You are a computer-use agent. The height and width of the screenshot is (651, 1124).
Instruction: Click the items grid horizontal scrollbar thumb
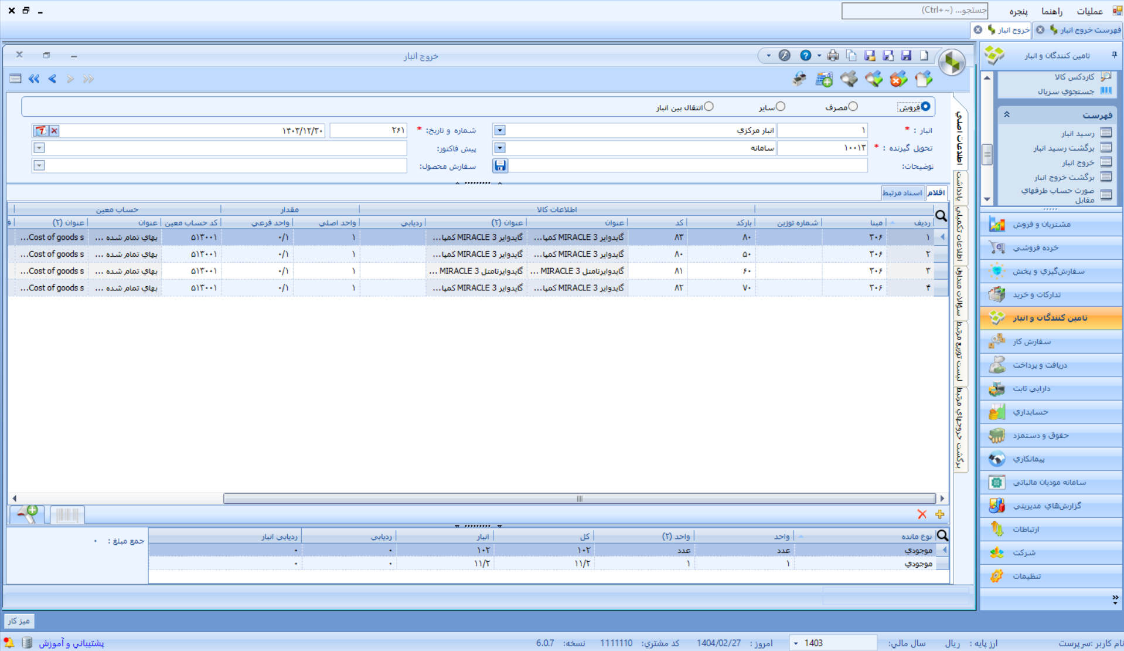click(x=580, y=499)
